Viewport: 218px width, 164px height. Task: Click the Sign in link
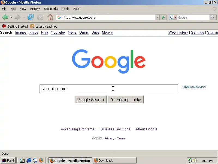pos(213,33)
